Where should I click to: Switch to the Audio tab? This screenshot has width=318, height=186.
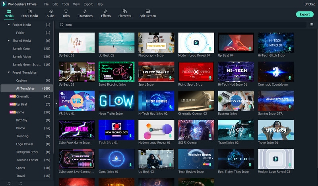pyautogui.click(x=50, y=13)
